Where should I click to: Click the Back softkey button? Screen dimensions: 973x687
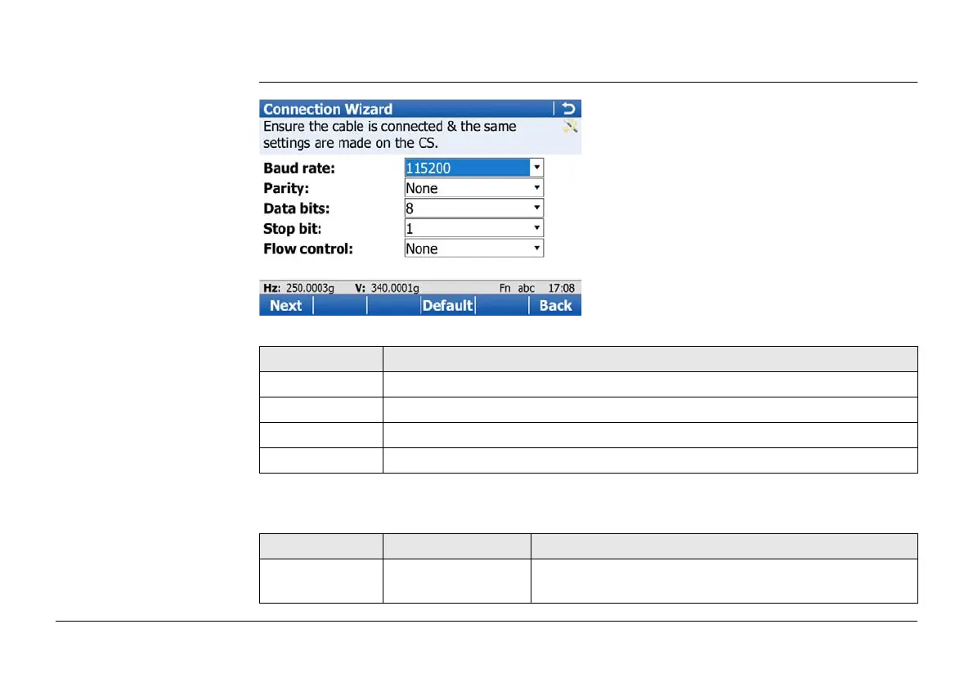555,305
